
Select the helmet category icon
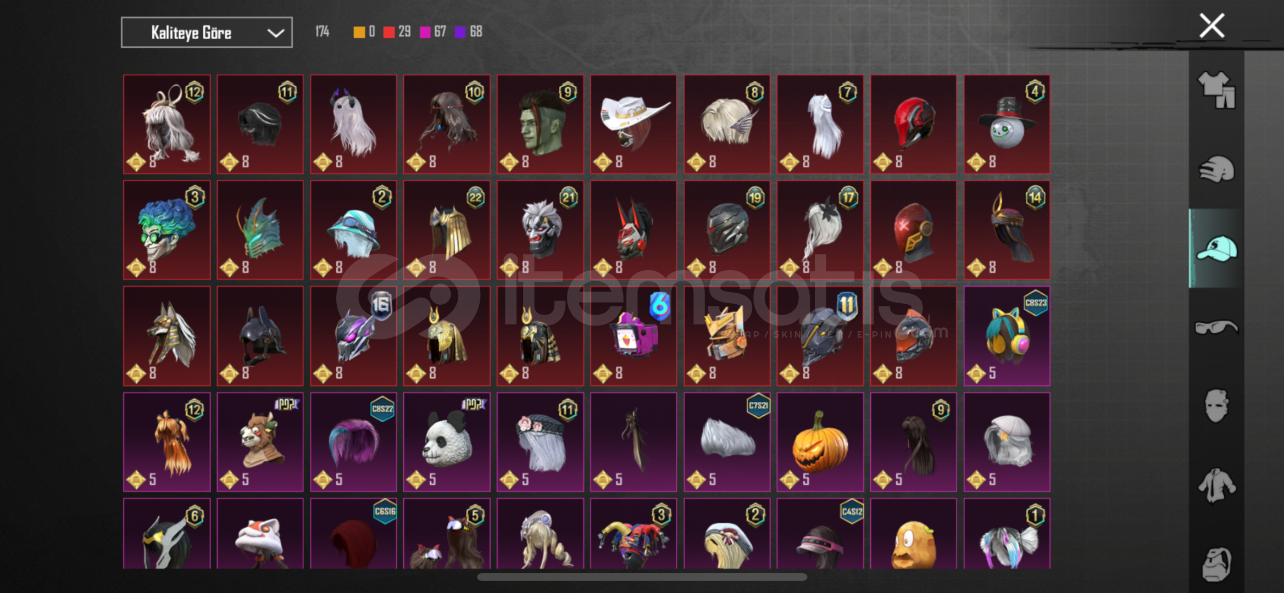pos(1216,169)
